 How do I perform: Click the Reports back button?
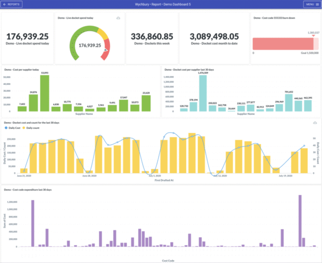[x=12, y=4]
